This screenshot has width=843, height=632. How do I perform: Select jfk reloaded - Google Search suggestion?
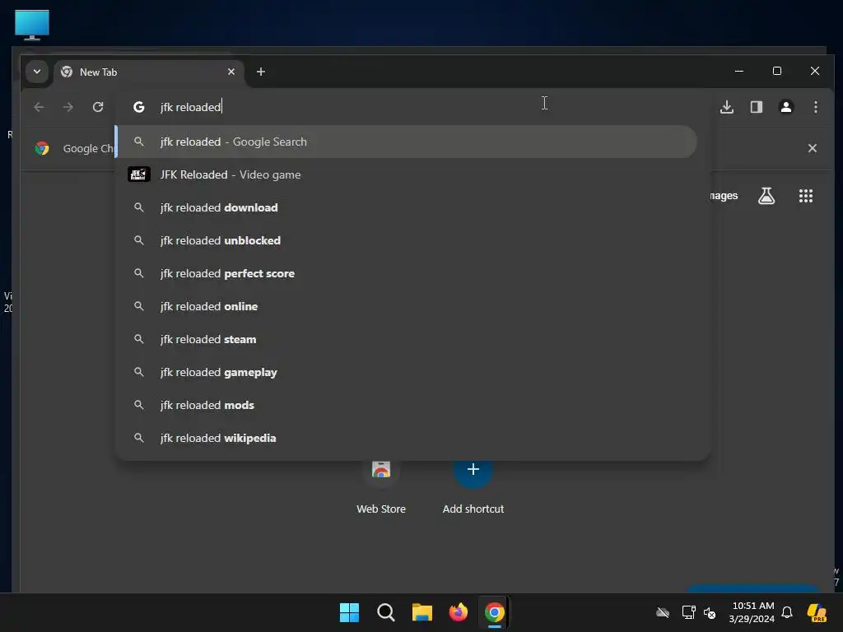point(407,142)
